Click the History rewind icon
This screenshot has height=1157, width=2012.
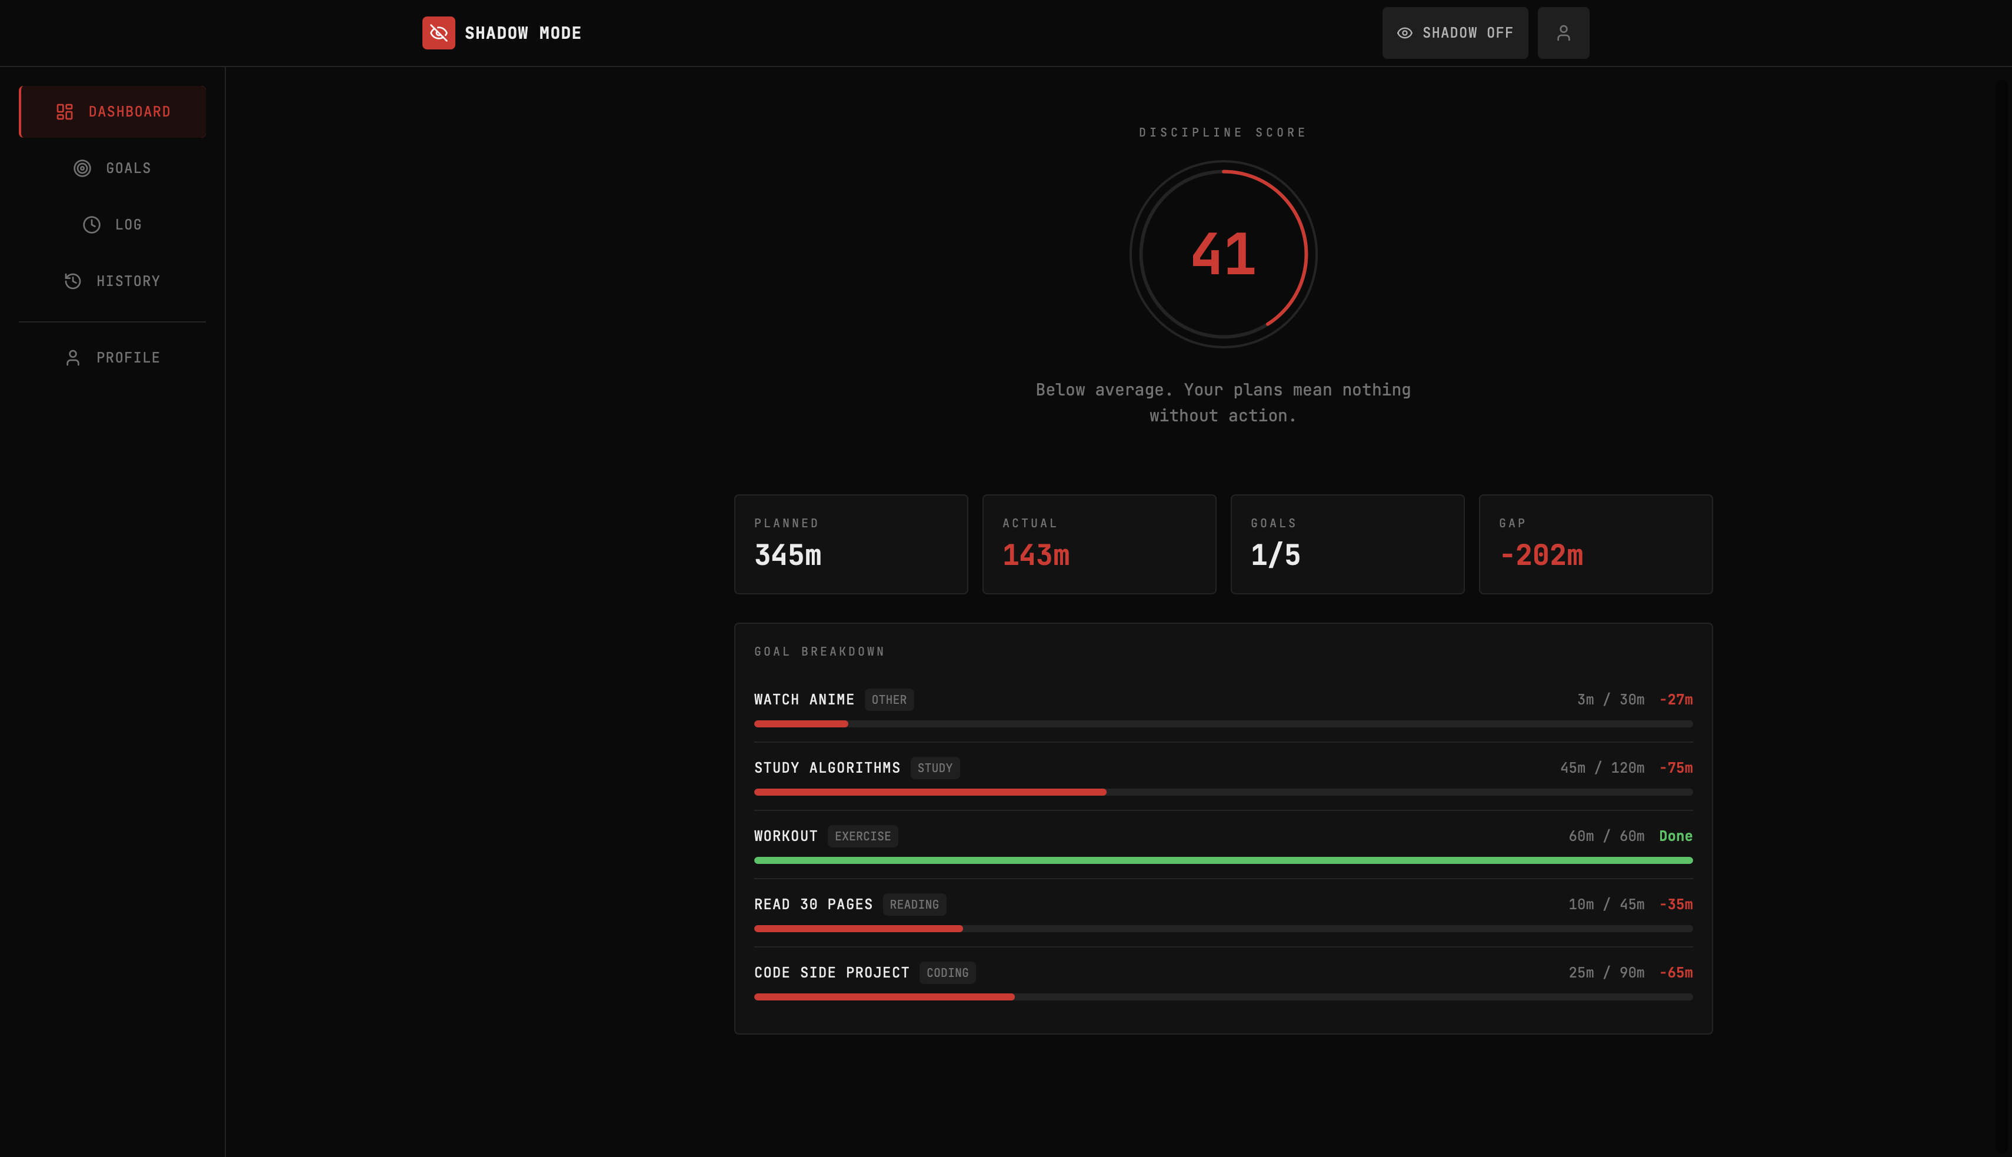tap(73, 281)
